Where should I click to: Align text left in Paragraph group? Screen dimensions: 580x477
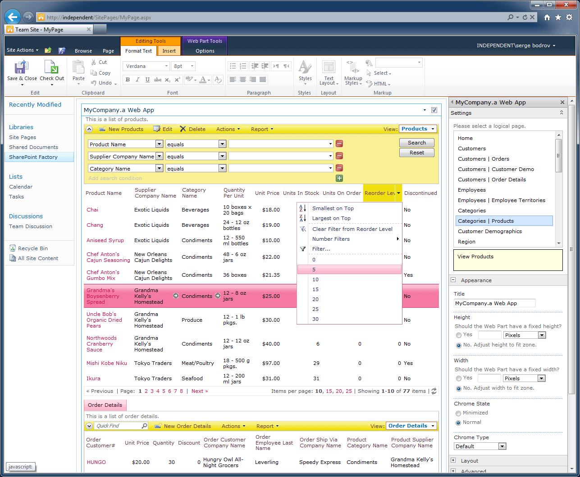click(233, 80)
